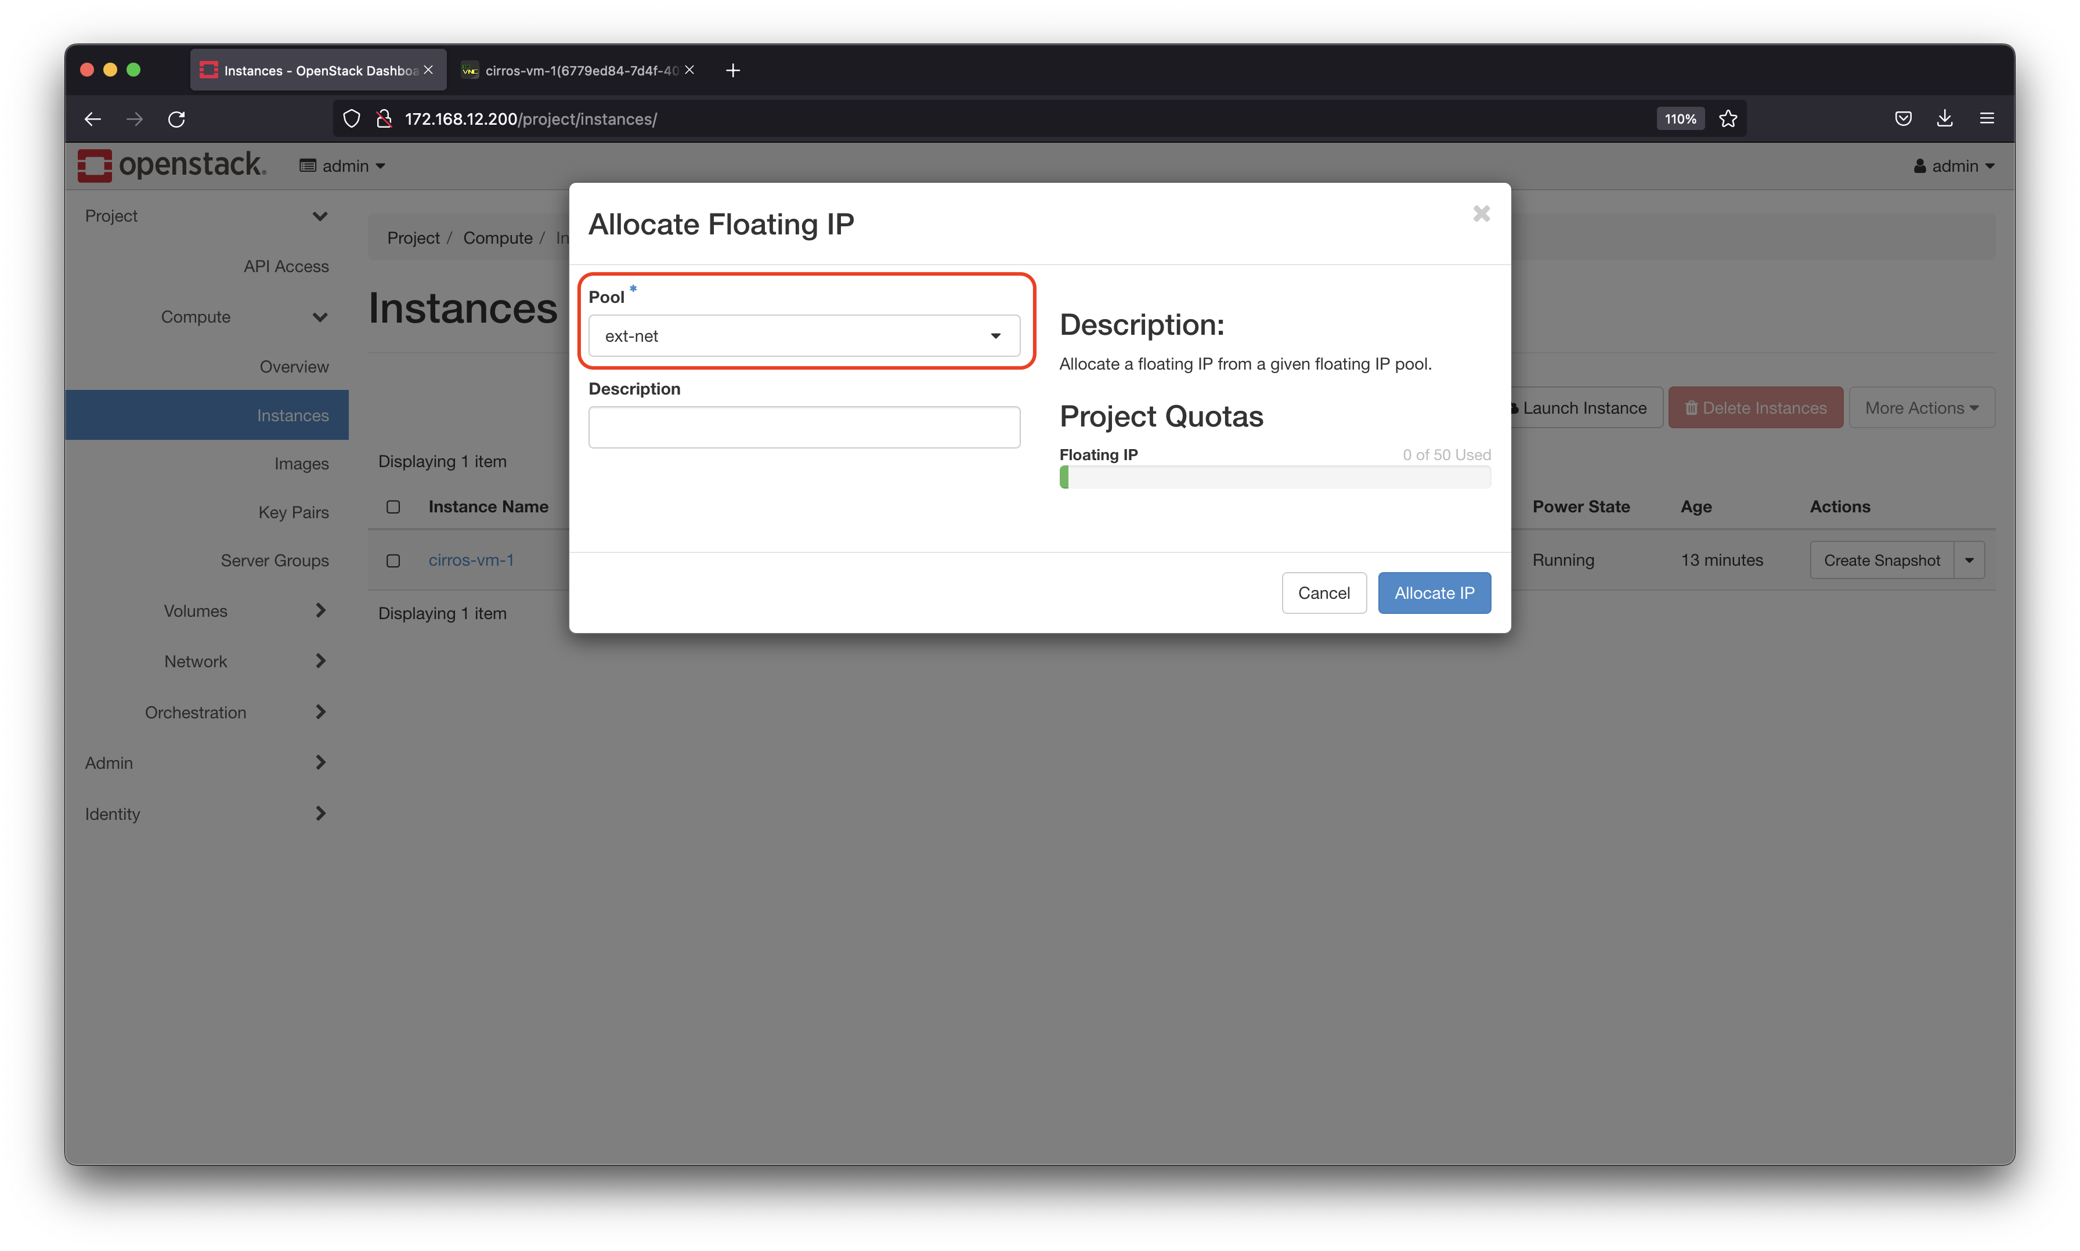Click the Instance Name column header
The image size is (2080, 1251).
[x=488, y=507]
